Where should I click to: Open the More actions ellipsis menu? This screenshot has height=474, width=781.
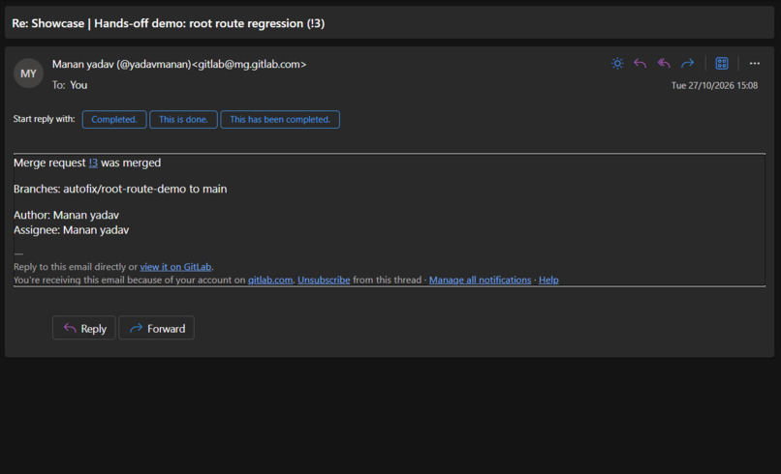click(755, 64)
